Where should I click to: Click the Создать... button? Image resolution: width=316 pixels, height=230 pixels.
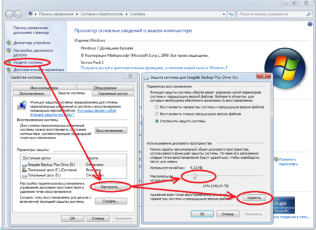click(111, 201)
